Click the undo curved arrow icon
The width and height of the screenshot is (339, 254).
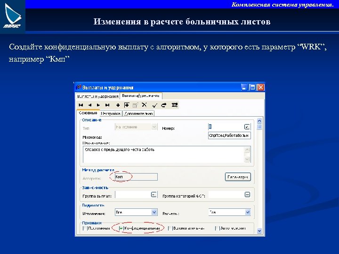click(x=164, y=105)
